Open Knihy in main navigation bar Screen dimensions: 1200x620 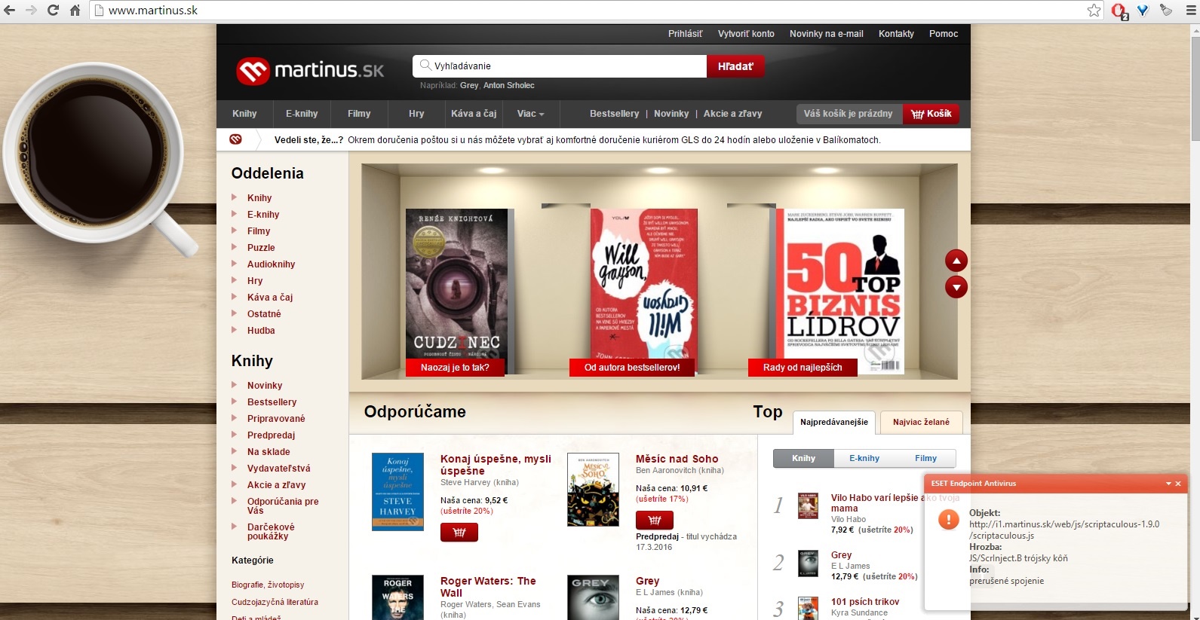tap(244, 114)
